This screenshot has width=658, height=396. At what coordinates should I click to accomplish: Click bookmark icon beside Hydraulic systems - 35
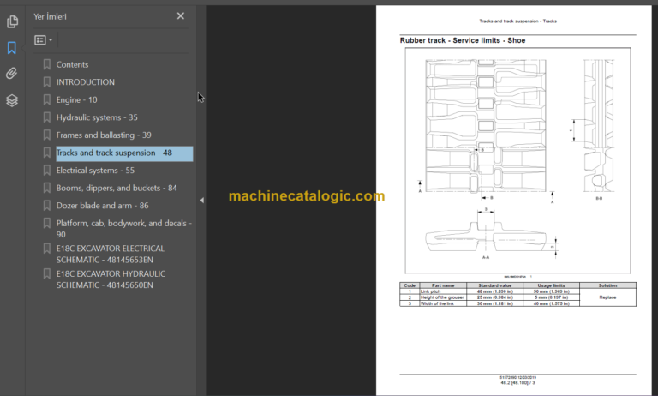47,117
